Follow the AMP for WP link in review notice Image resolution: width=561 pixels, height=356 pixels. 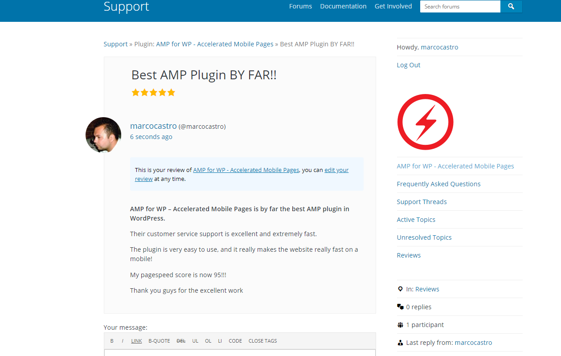point(246,170)
